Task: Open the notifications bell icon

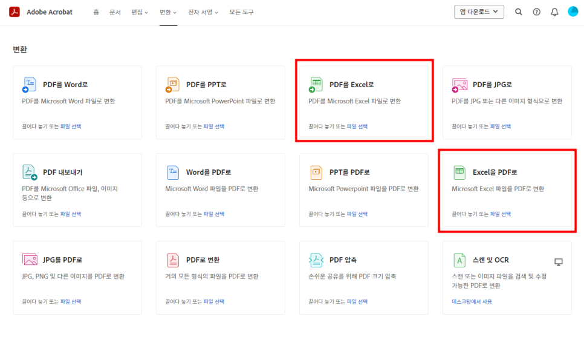Action: 554,12
